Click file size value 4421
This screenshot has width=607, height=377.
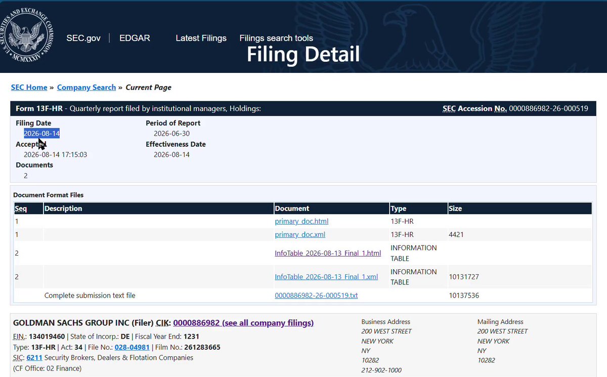pos(456,235)
